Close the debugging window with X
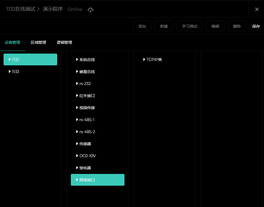The image size is (264, 207). tap(257, 9)
